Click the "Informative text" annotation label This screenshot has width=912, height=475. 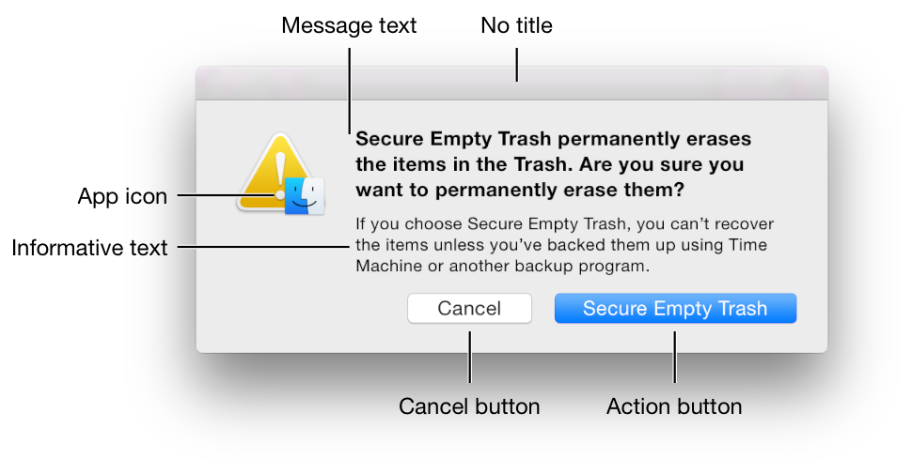(x=89, y=248)
